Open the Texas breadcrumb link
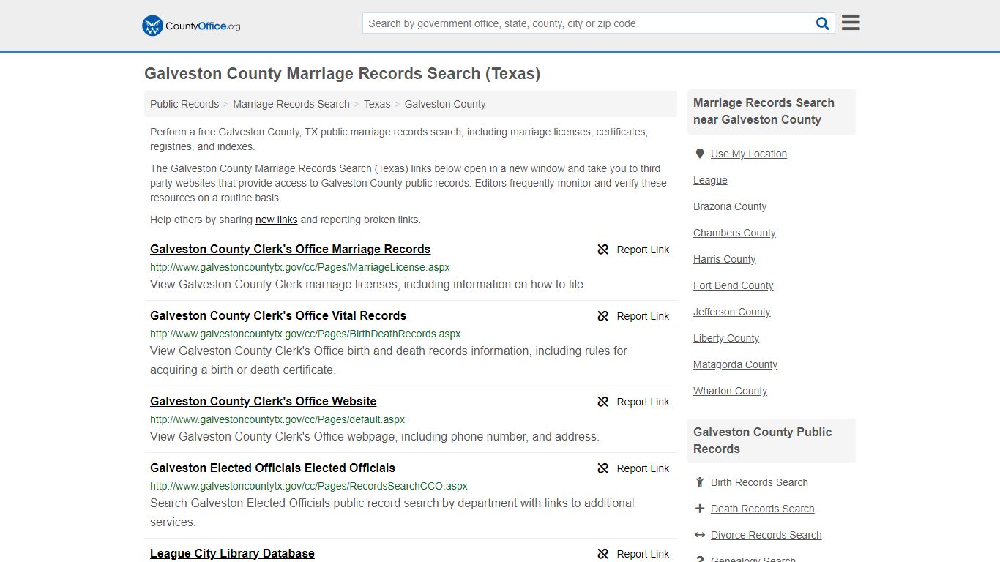Viewport: 1000px width, 562px height. [377, 104]
